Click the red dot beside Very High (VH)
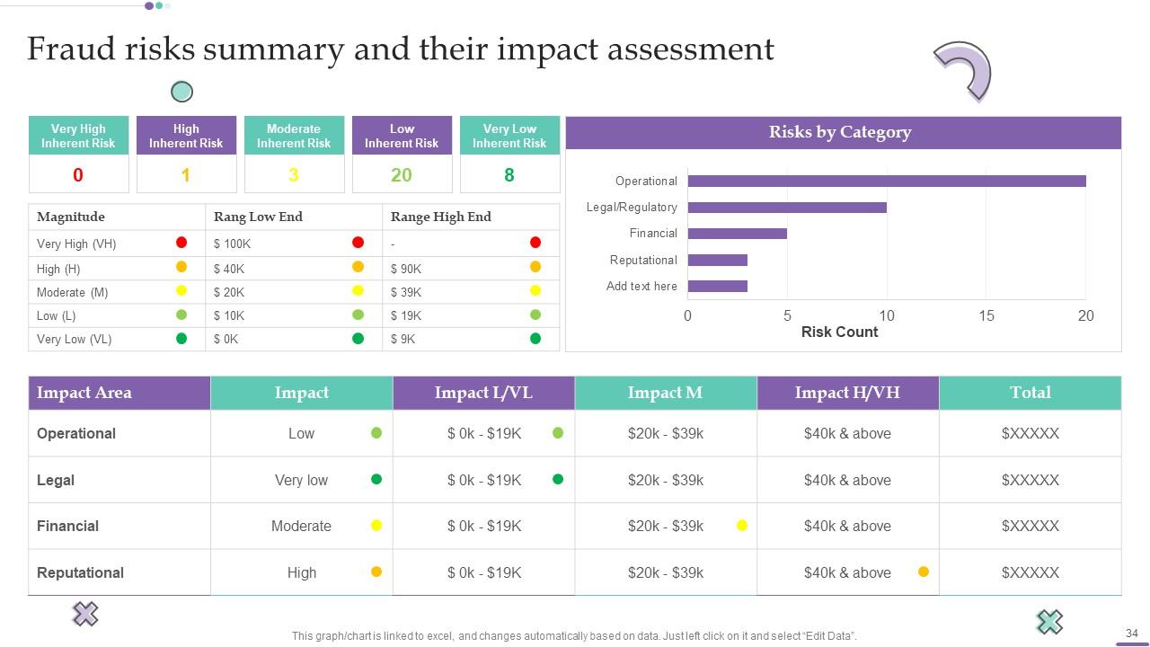The height and width of the screenshot is (647, 1150). [181, 243]
